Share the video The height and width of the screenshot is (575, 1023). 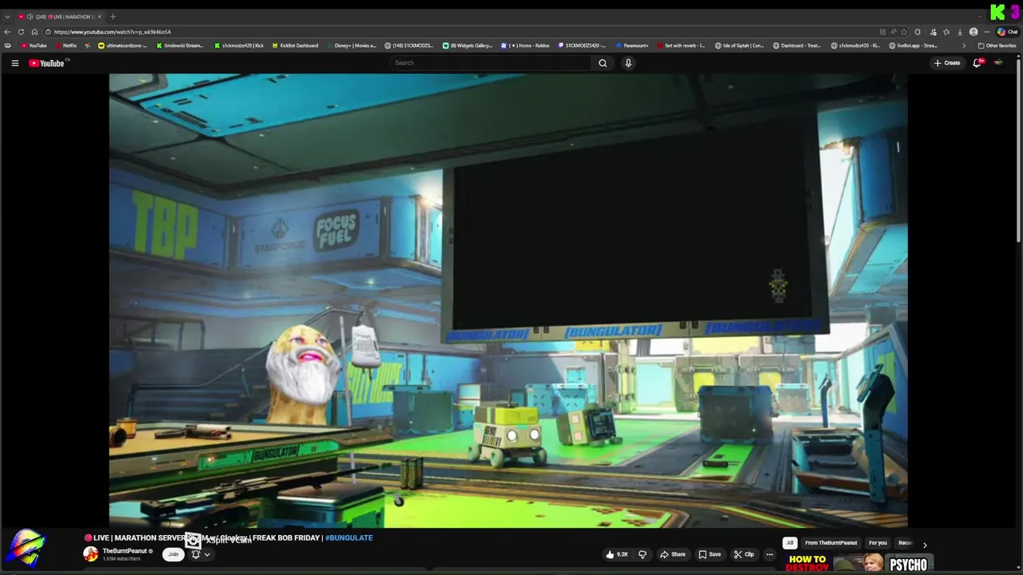(x=672, y=554)
